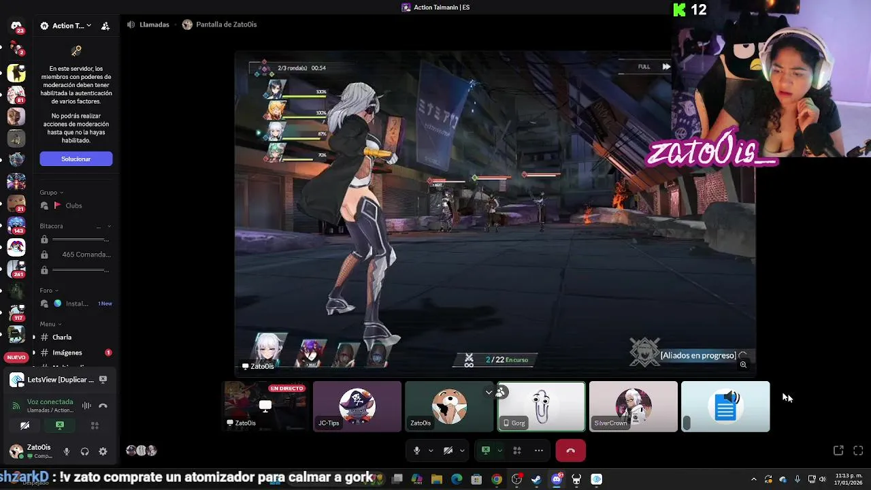Screen dimensions: 871x490
Task: Open user settings gear
Action: click(x=103, y=451)
